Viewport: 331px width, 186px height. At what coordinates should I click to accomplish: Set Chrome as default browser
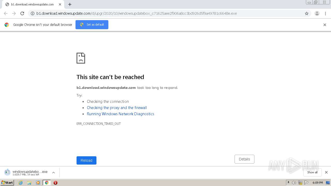click(x=92, y=25)
